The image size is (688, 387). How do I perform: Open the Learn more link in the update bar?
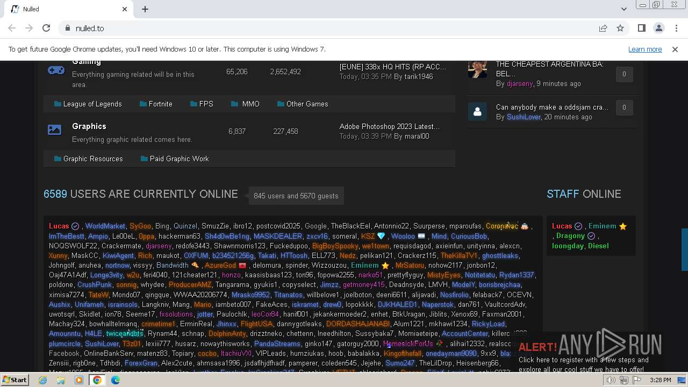pyautogui.click(x=645, y=49)
